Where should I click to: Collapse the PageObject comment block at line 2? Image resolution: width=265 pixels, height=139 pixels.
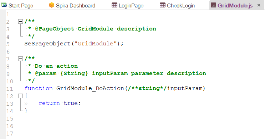20,21
